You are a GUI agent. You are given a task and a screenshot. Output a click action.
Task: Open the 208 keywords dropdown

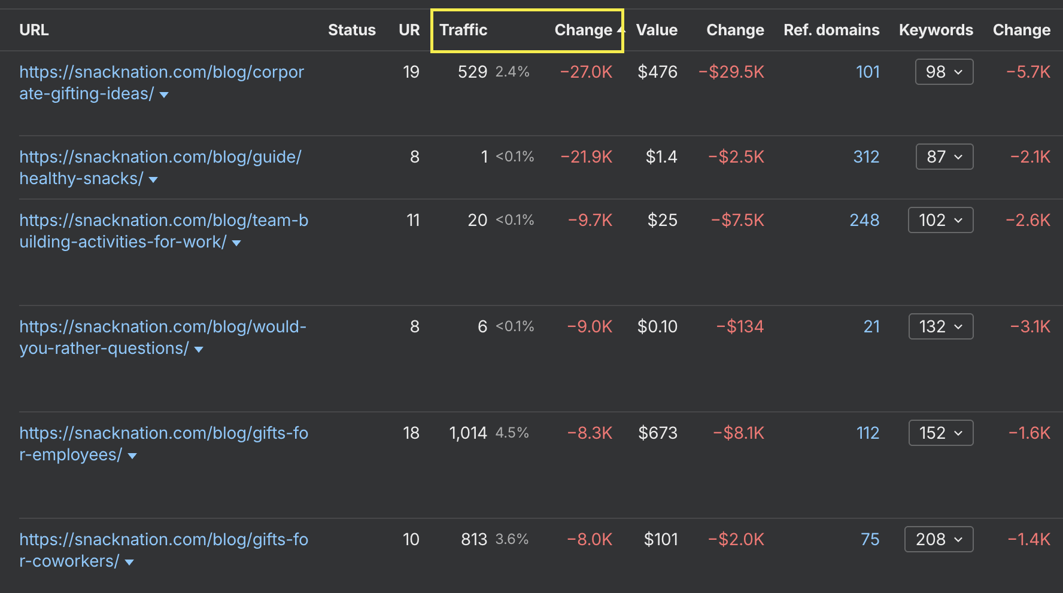coord(939,539)
